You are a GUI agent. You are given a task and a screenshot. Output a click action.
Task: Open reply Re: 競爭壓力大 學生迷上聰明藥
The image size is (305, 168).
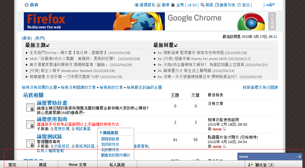pos(196,70)
